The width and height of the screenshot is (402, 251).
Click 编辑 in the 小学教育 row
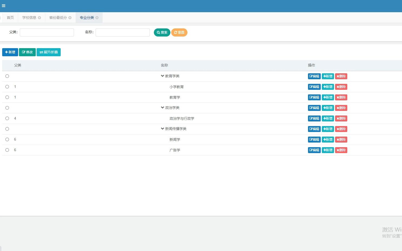(314, 87)
